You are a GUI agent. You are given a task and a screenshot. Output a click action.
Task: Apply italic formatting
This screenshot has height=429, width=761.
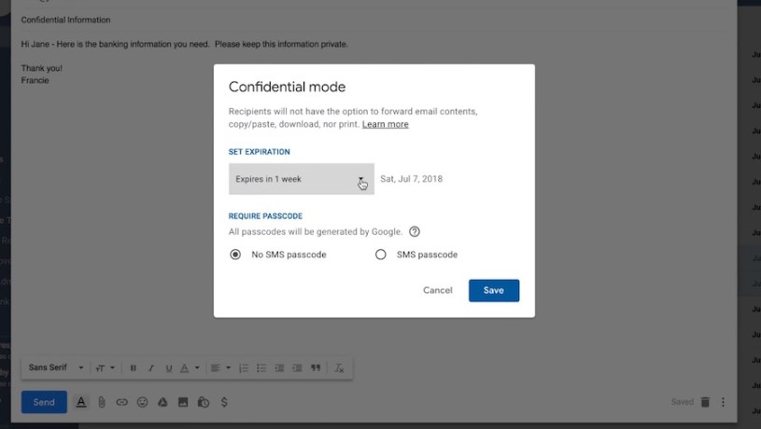[151, 368]
